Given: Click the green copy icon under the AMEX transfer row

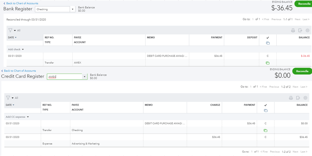Looking at the screenshot, I should pos(268,63).
